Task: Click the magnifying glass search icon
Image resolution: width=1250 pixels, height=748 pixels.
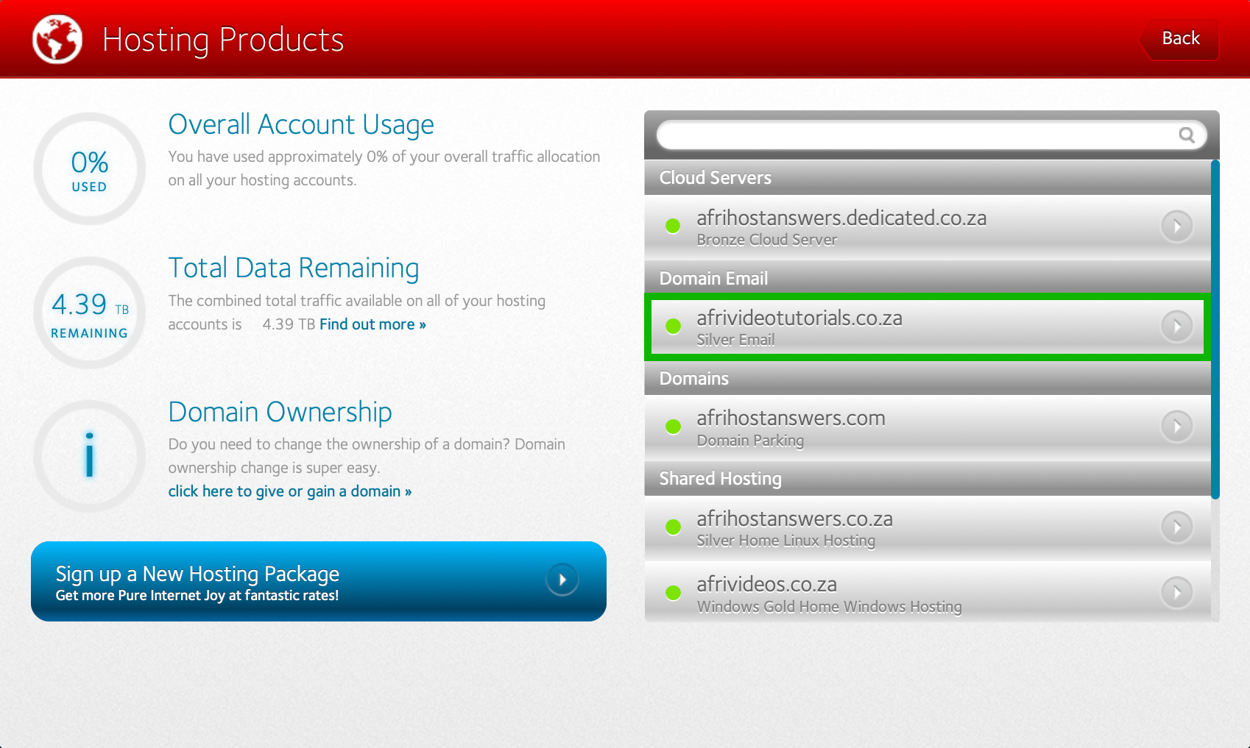Action: pos(1186,135)
